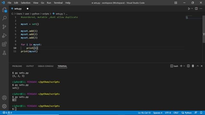Open editor More Actions ellipsis

point(201,9)
